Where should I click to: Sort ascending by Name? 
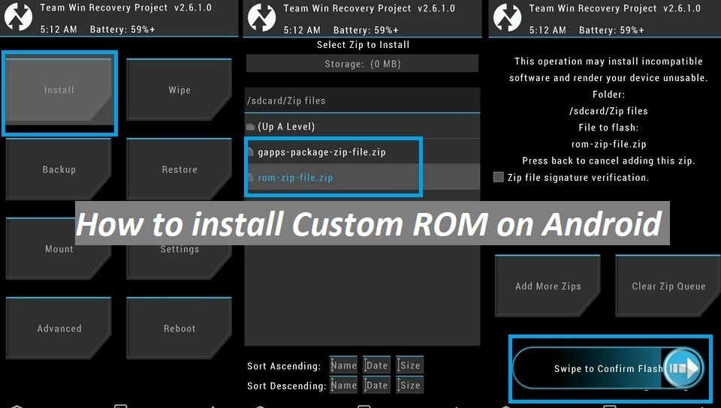click(343, 365)
